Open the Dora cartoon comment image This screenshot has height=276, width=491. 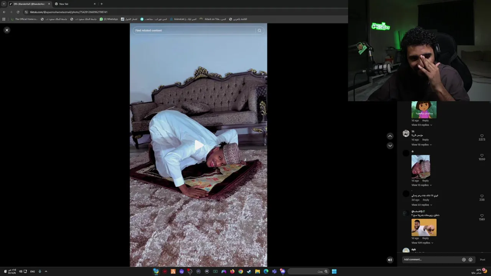click(424, 110)
